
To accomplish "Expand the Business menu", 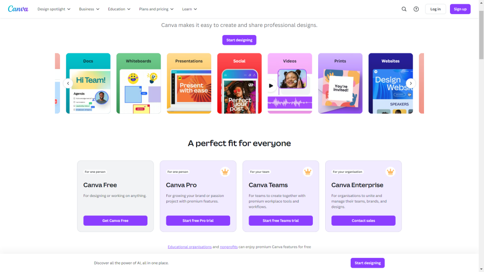I will tap(89, 9).
